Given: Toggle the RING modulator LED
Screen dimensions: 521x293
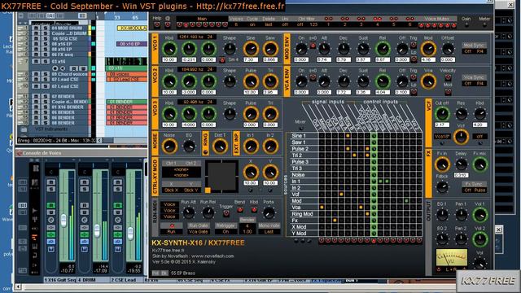Looking at the screenshot, I should (206, 152).
